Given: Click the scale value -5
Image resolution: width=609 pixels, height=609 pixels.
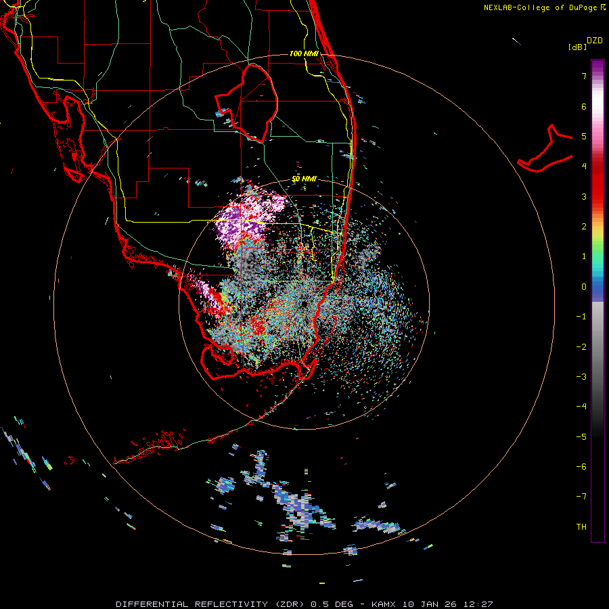Looking at the screenshot, I should (581, 437).
